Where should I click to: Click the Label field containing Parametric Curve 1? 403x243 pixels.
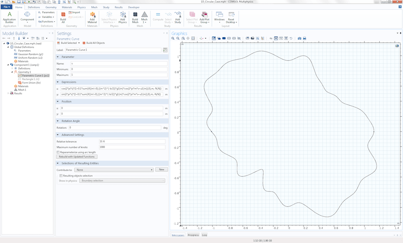tap(113, 50)
